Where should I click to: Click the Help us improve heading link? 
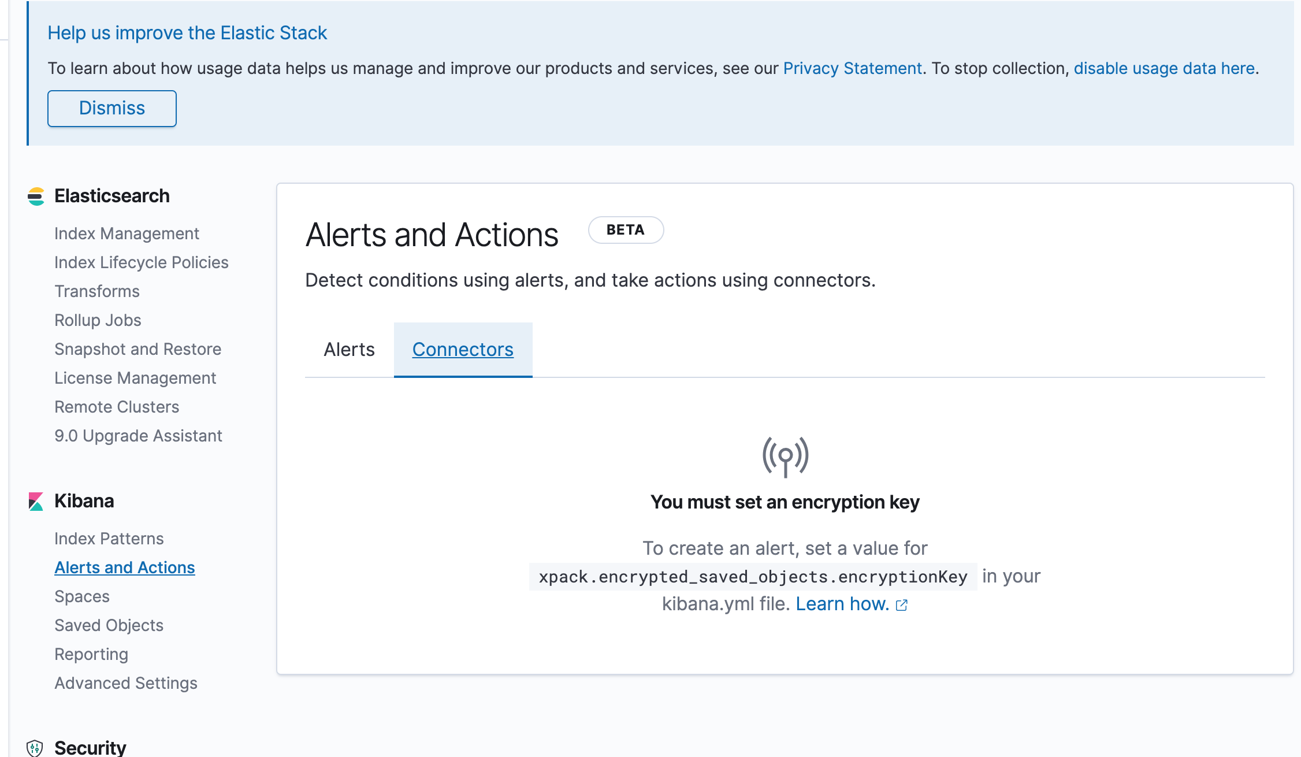pyautogui.click(x=187, y=33)
